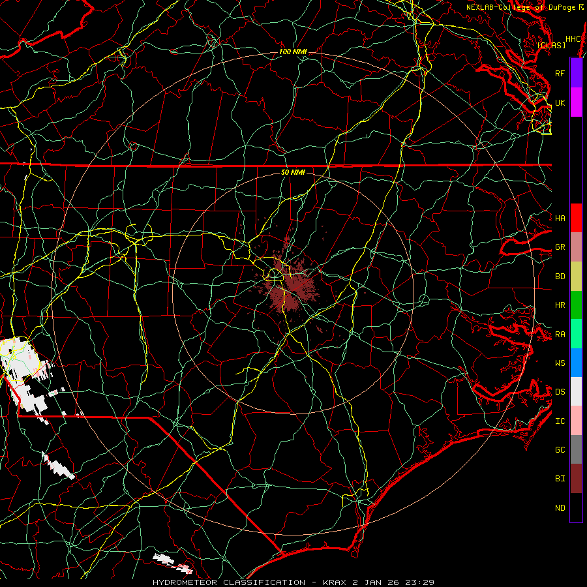Image resolution: width=587 pixels, height=587 pixels.
Task: Click the IC legend label
Action: 560,421
